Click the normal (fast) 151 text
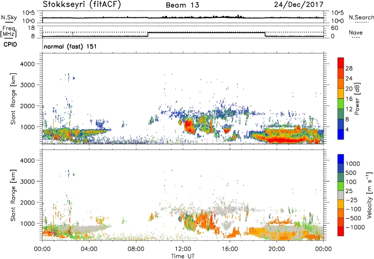The image size is (374, 259). click(x=71, y=46)
